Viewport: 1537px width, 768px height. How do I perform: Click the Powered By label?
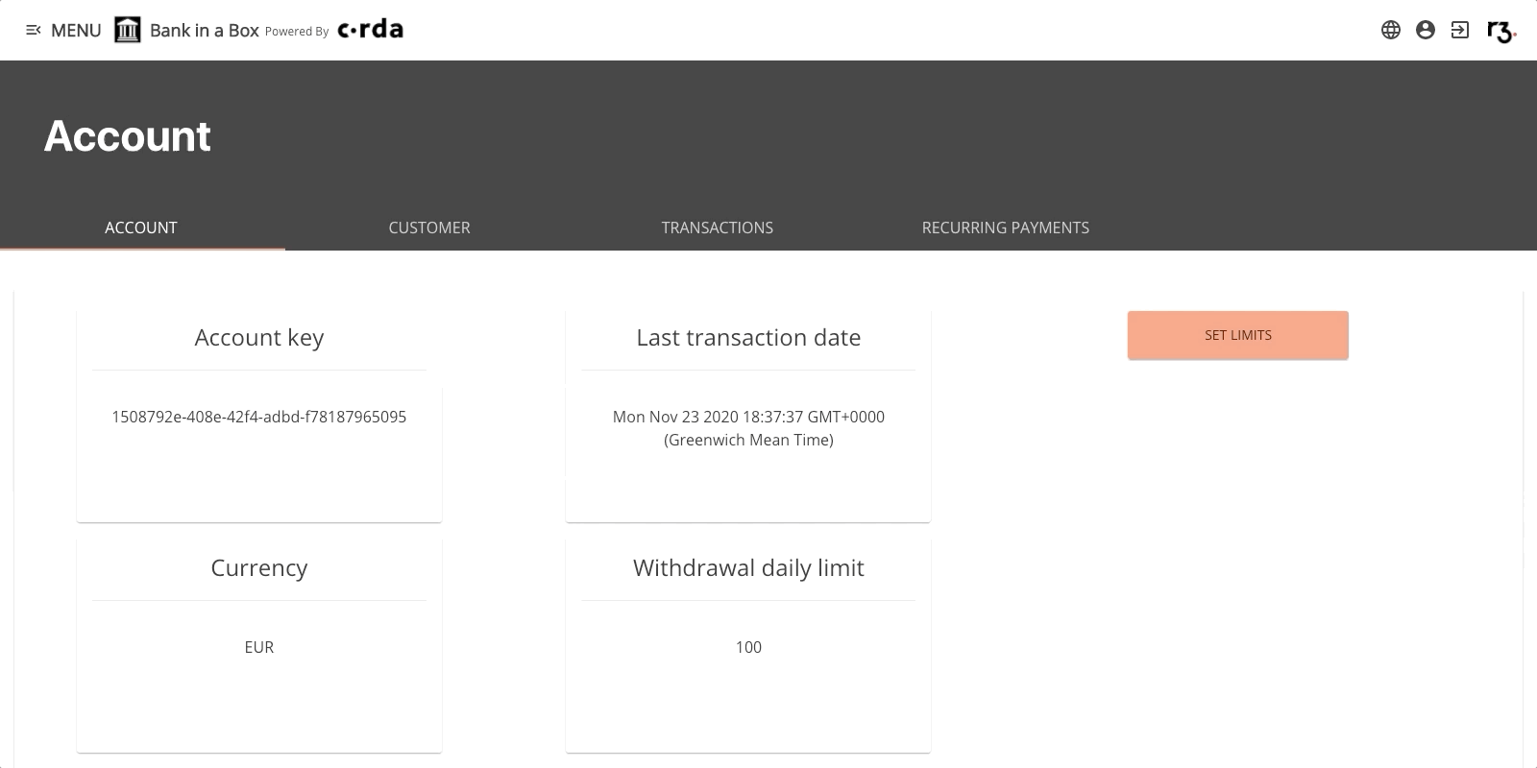297,32
